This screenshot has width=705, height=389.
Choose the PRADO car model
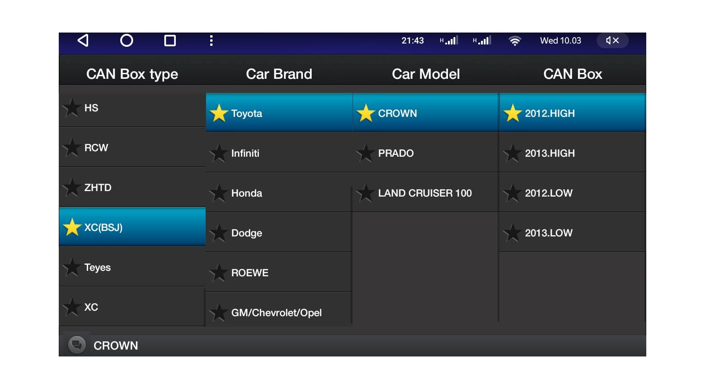[x=425, y=153]
